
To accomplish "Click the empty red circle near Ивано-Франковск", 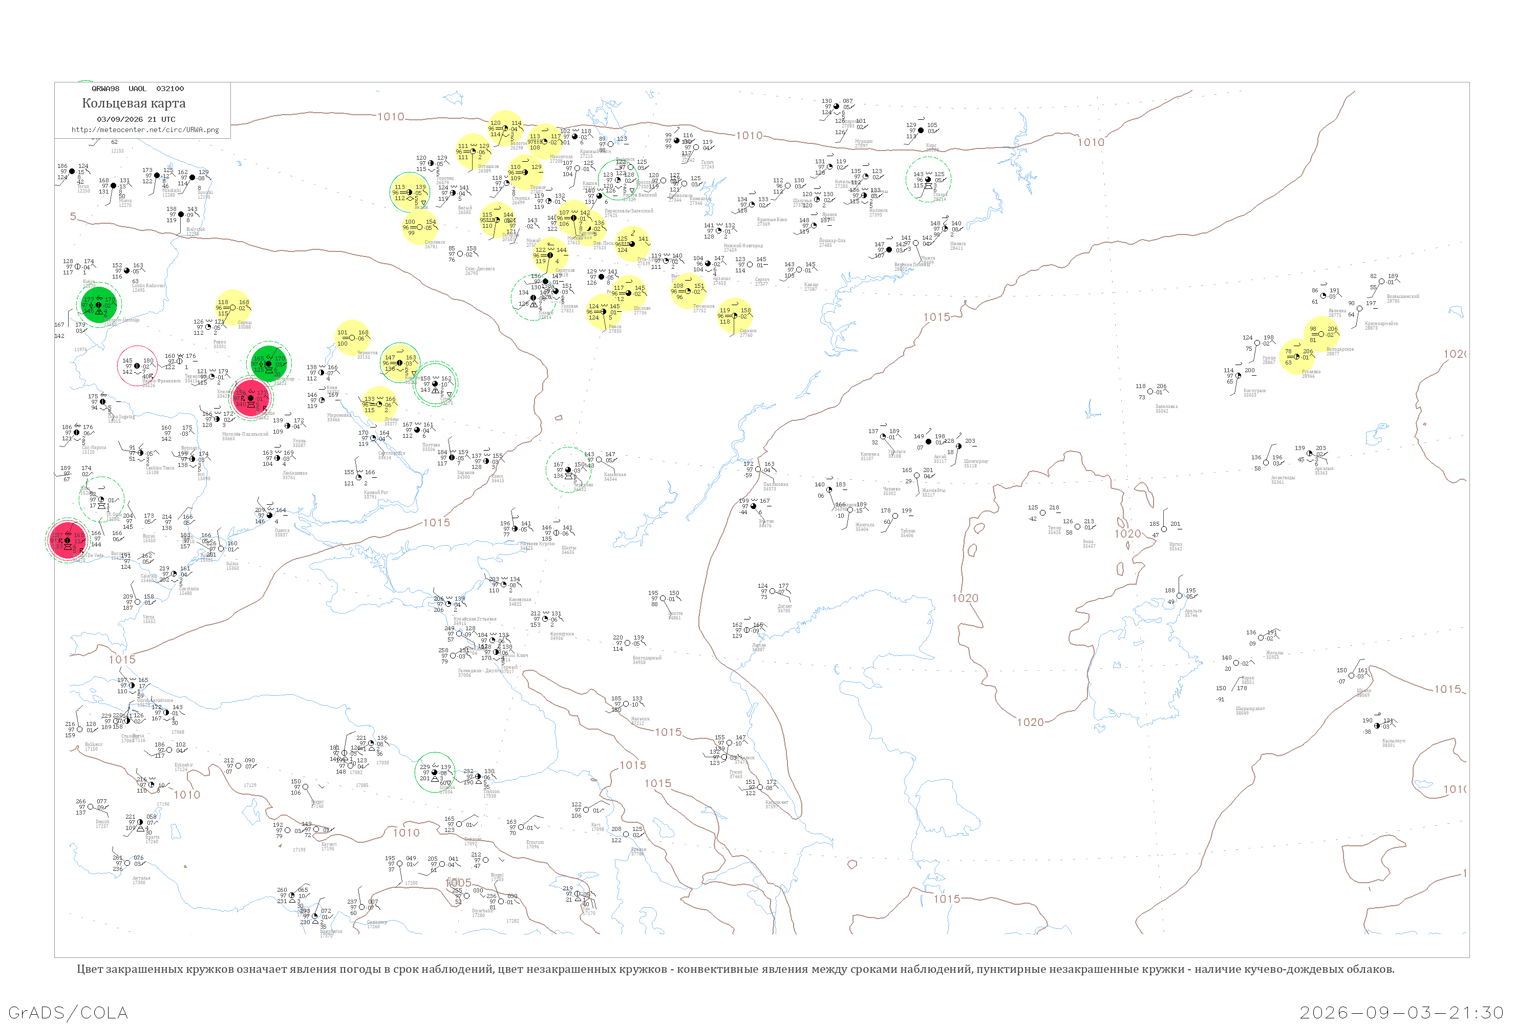I will tap(137, 366).
